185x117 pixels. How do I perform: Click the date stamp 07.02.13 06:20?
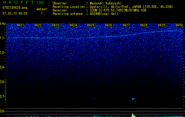tap(15, 13)
